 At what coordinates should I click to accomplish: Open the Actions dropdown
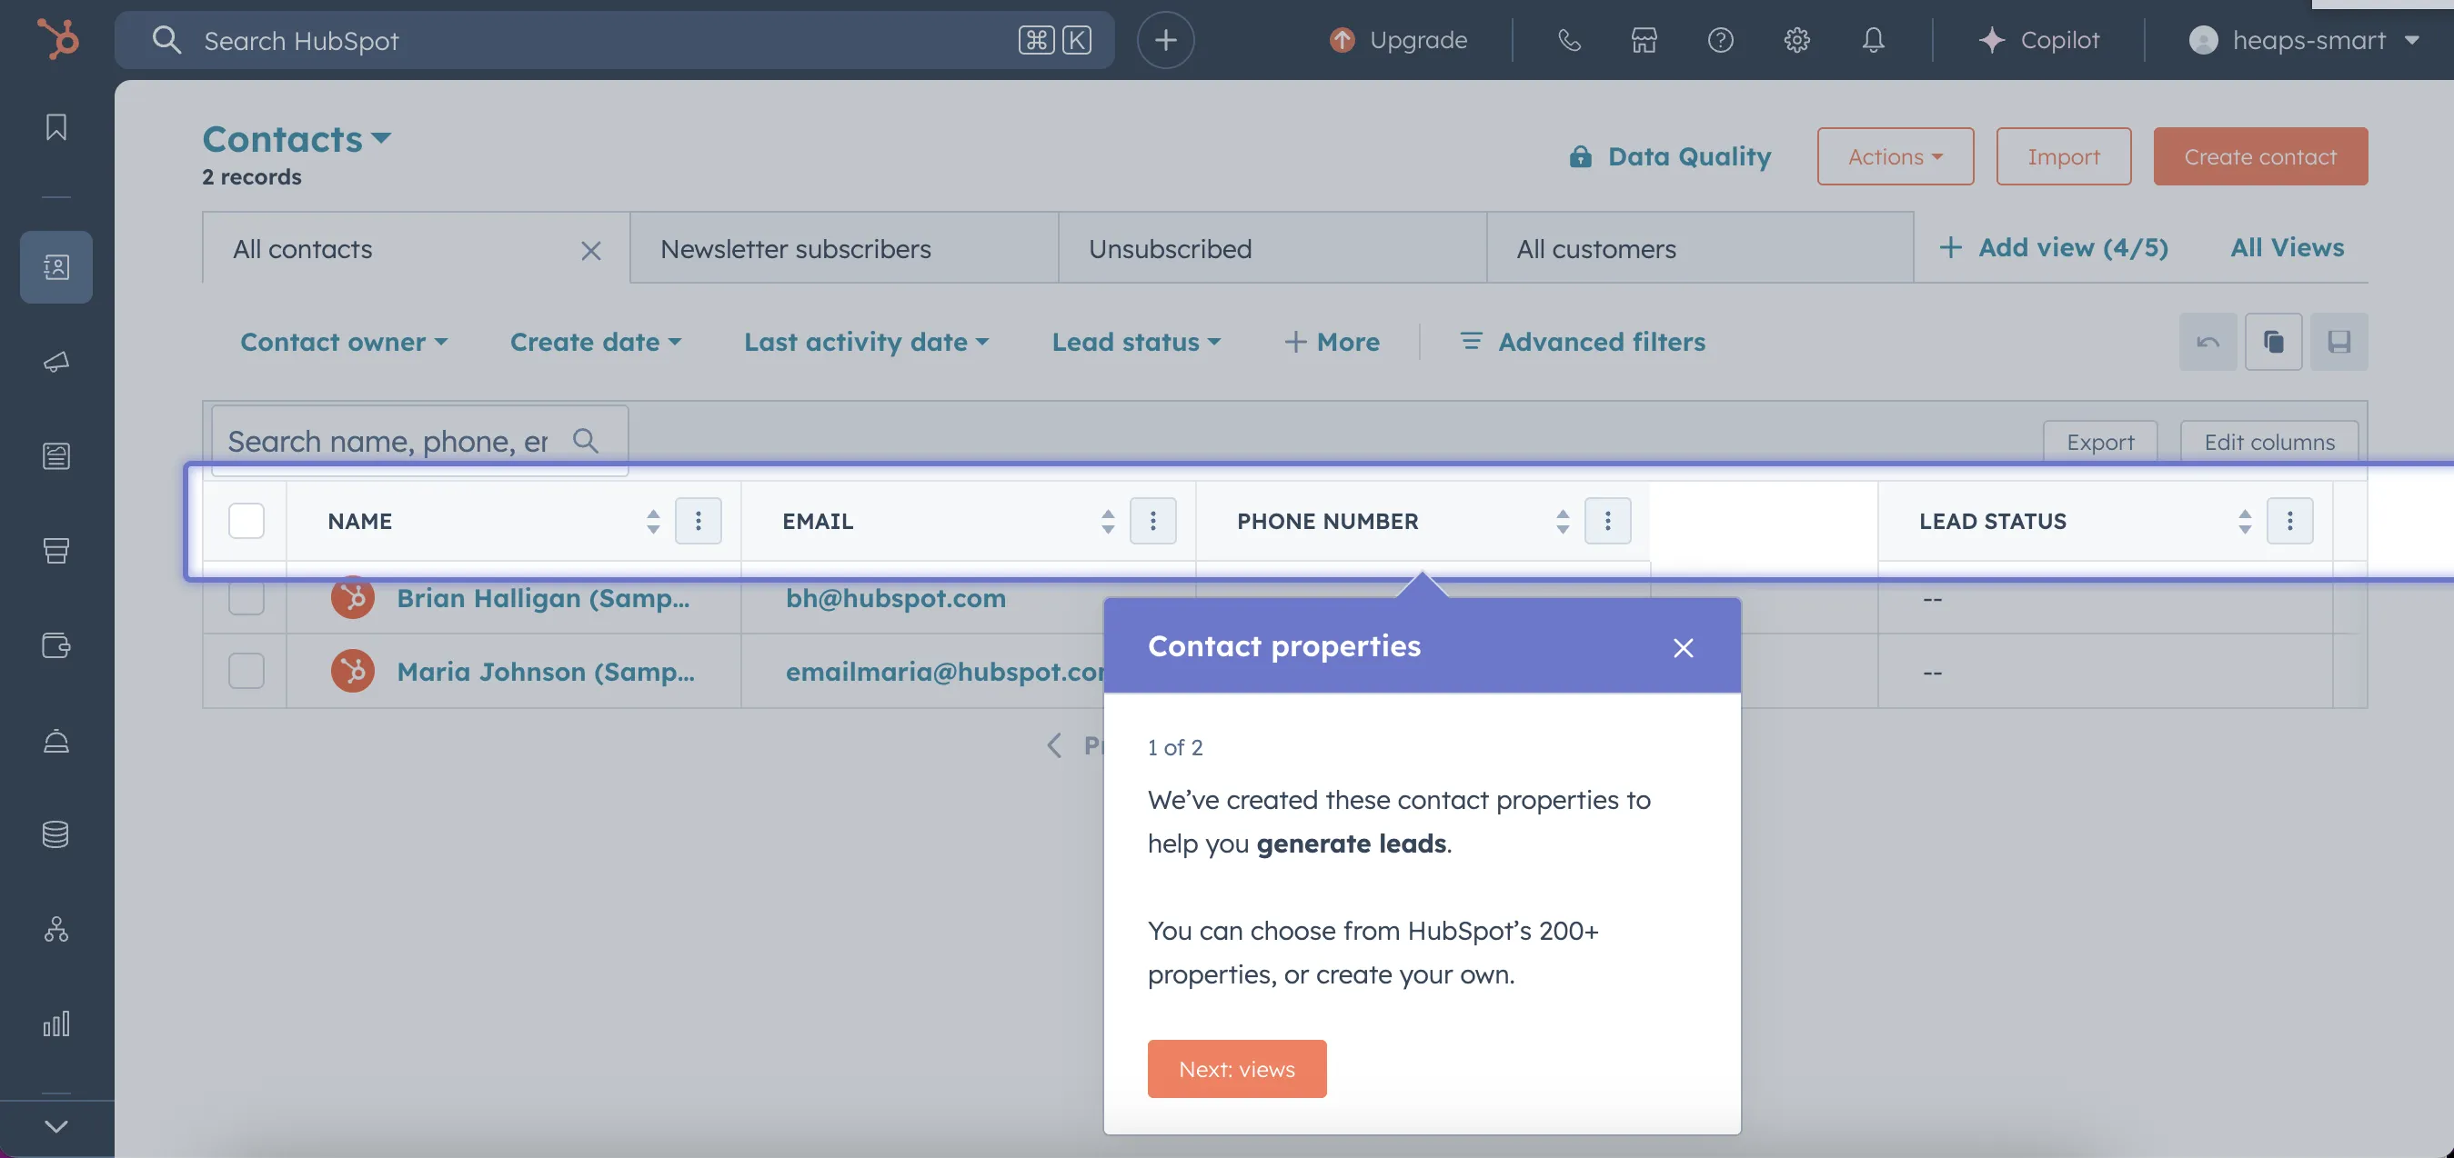pyautogui.click(x=1895, y=156)
